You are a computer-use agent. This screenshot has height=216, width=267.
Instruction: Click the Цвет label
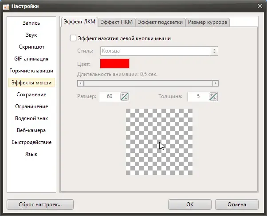(x=83, y=64)
